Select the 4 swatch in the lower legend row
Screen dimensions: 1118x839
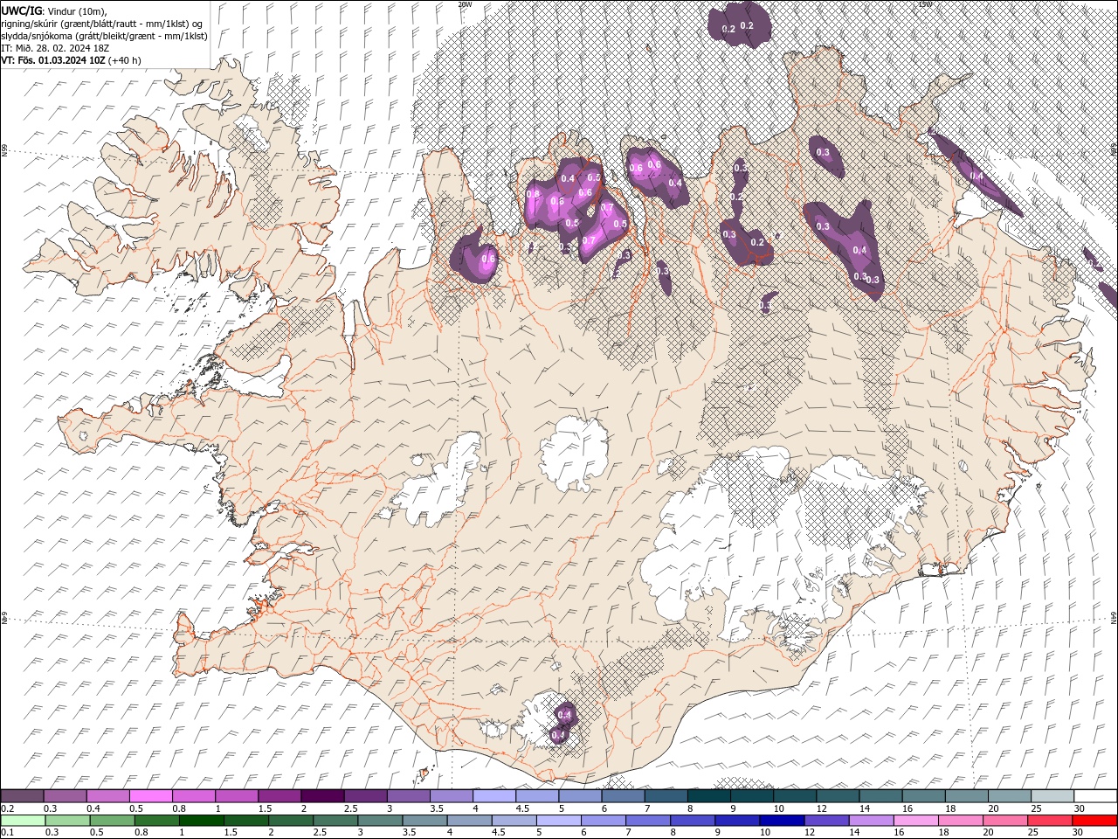470,821
